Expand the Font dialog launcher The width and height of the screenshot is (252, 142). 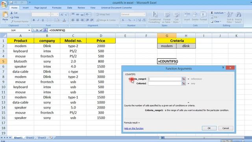click(x=68, y=25)
